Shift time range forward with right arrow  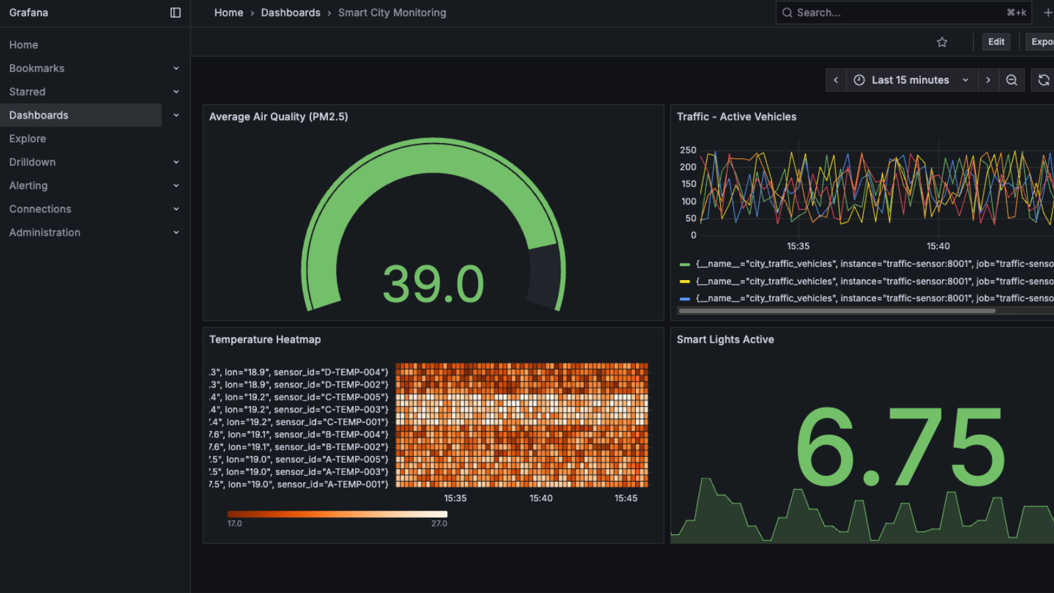coord(988,80)
